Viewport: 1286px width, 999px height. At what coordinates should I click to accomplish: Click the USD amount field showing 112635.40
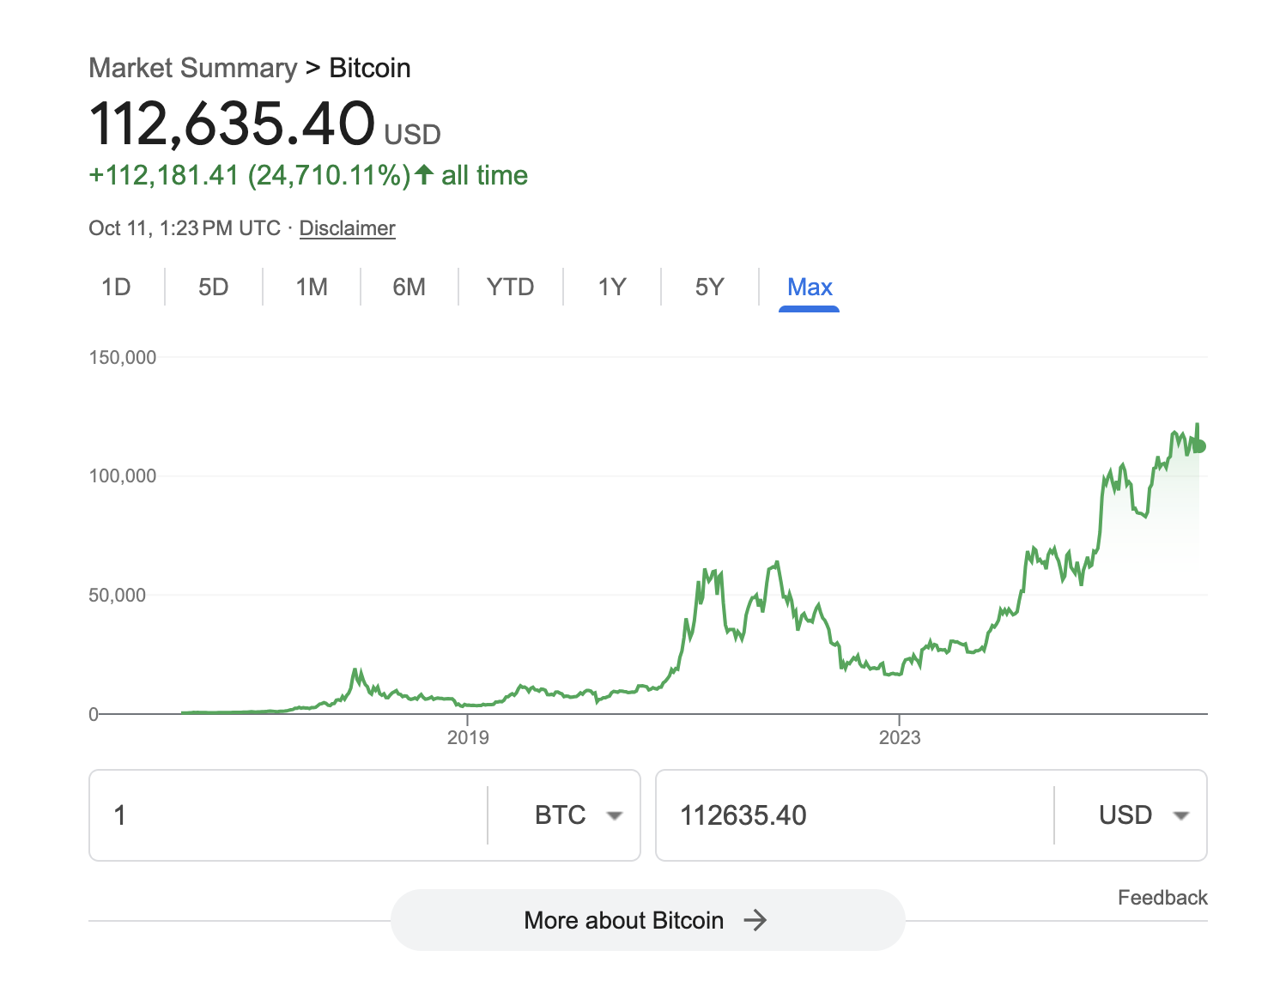pyautogui.click(x=854, y=815)
